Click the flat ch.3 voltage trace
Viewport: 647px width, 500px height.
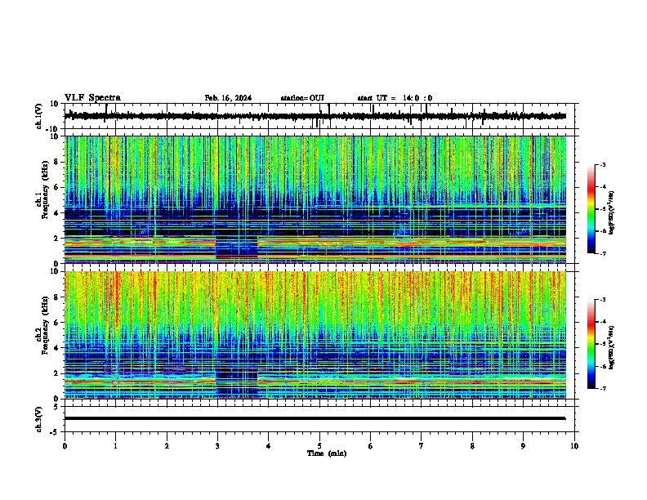coord(315,418)
